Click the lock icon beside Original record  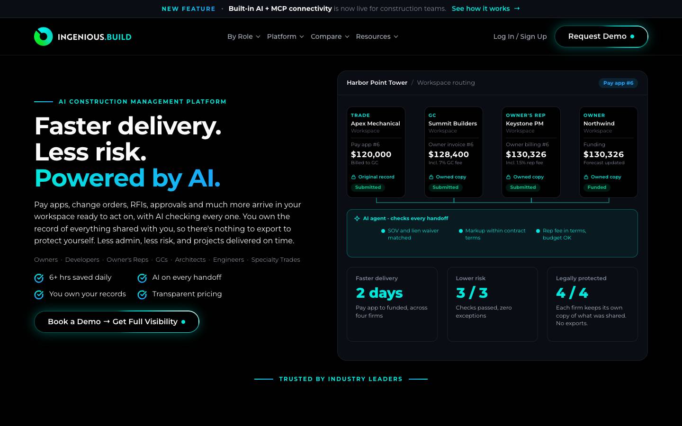(353, 177)
